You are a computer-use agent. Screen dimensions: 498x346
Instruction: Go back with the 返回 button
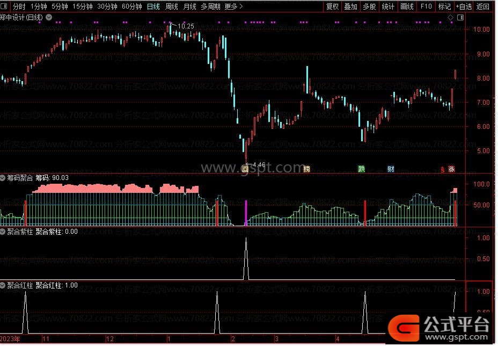(x=482, y=6)
